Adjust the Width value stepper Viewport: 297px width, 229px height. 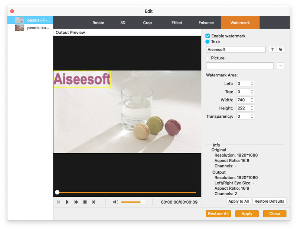coord(252,100)
